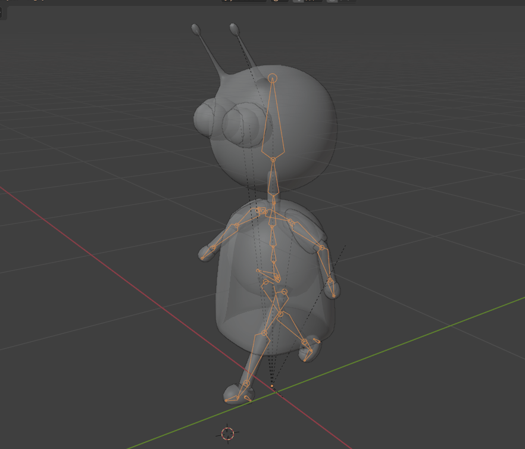Select the armature root point at the origin

272,386
